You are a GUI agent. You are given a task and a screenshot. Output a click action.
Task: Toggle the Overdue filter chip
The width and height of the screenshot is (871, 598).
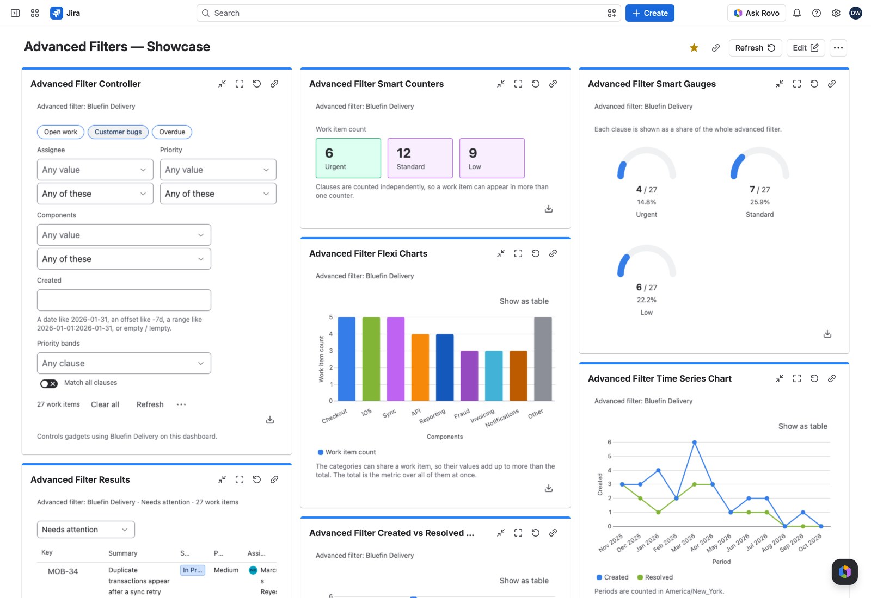(172, 132)
